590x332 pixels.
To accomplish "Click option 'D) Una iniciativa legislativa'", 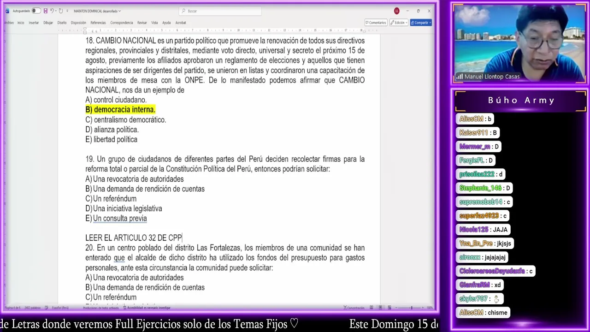I will click(124, 208).
